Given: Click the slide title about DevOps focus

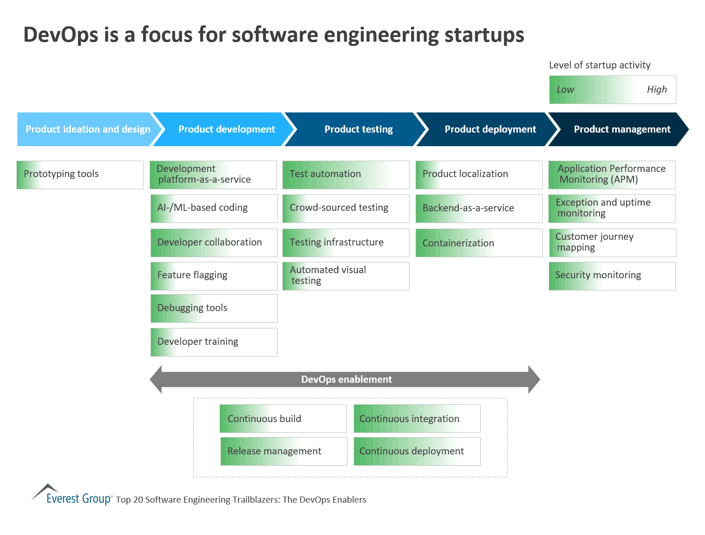Looking at the screenshot, I should pos(274,35).
